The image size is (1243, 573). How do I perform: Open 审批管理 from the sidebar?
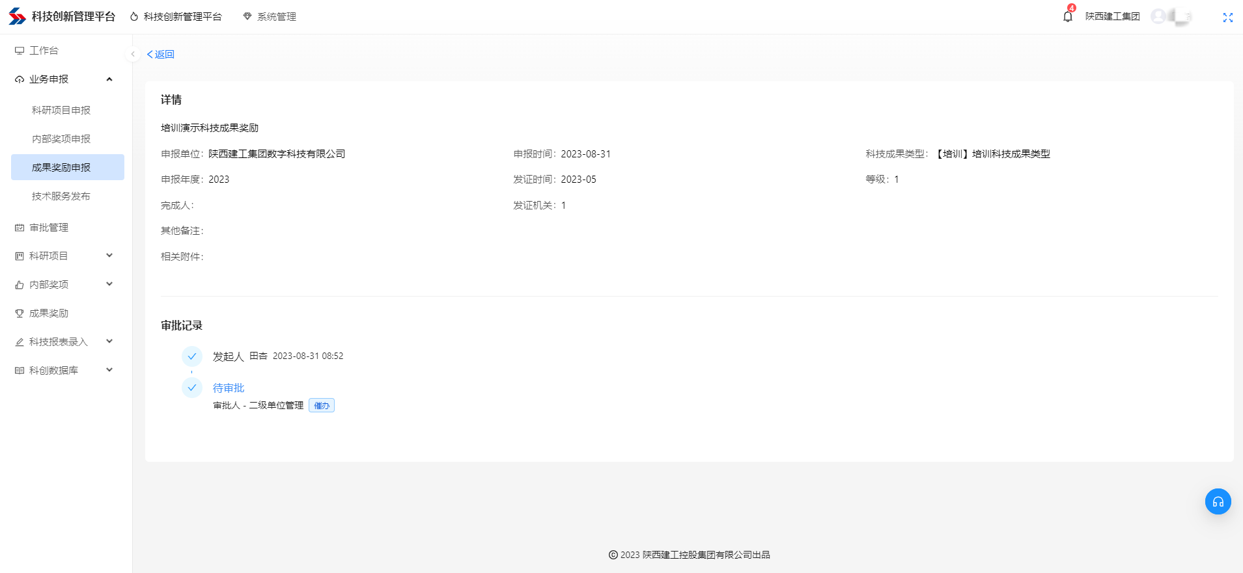point(49,228)
